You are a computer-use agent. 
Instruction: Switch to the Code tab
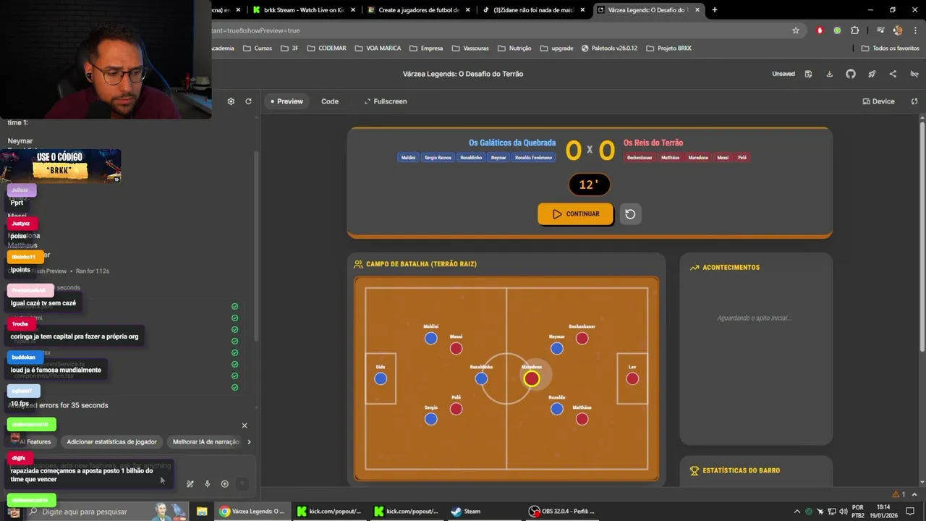(330, 101)
